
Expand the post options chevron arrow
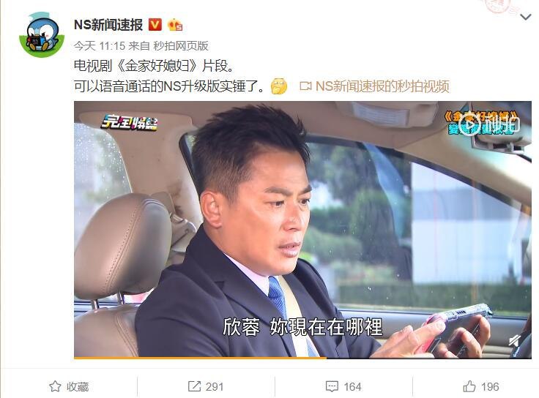(x=526, y=17)
